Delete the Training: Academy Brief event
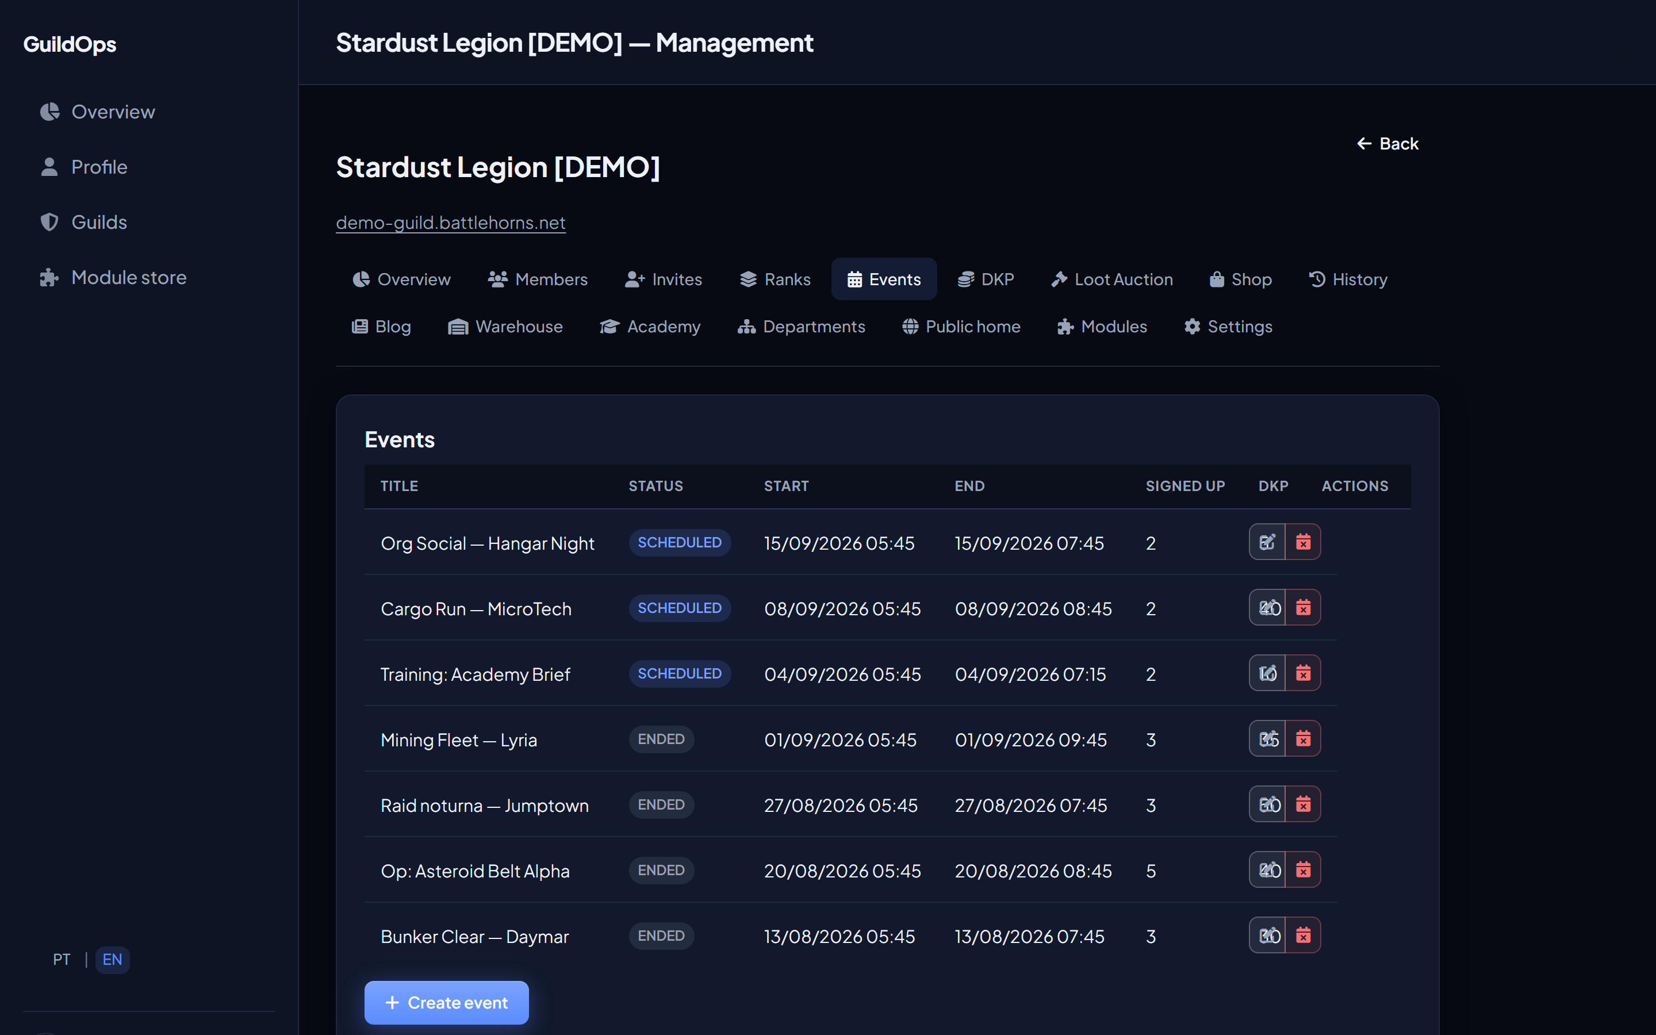 coord(1303,673)
